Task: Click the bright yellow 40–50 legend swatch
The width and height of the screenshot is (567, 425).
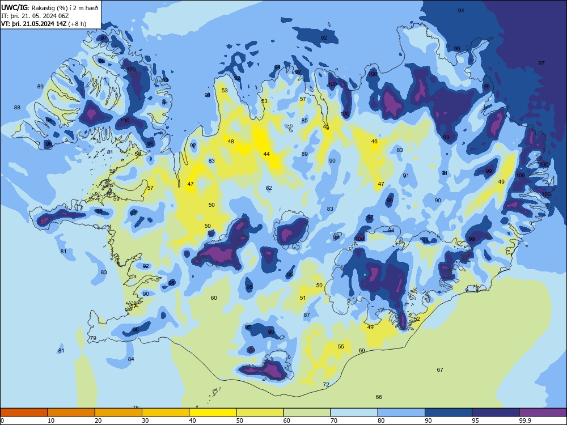Action: coord(213,413)
